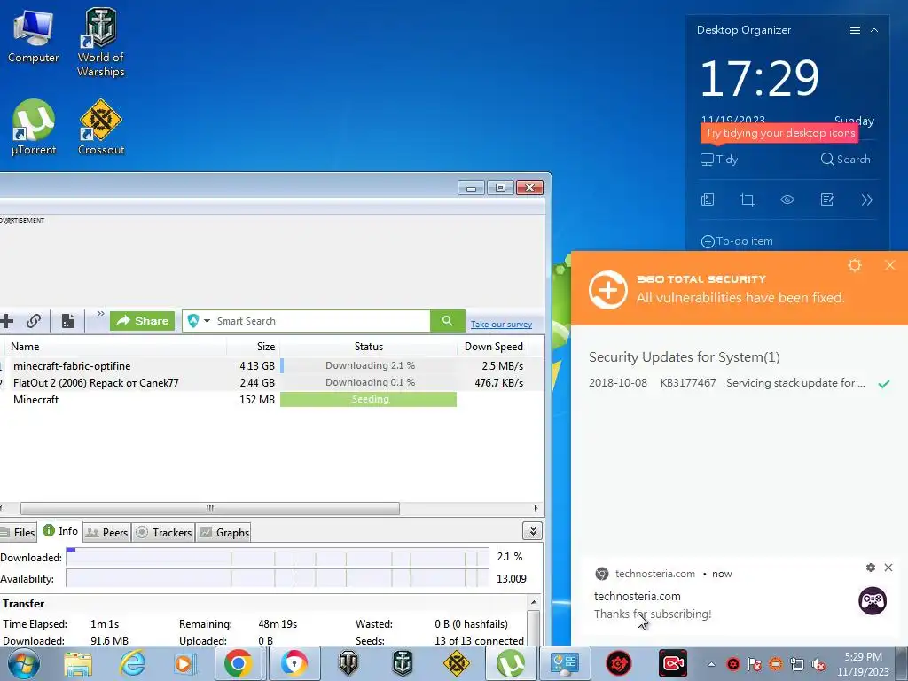Viewport: 908px width, 681px height.
Task: Show hidden system tray icons arrow
Action: 711,664
